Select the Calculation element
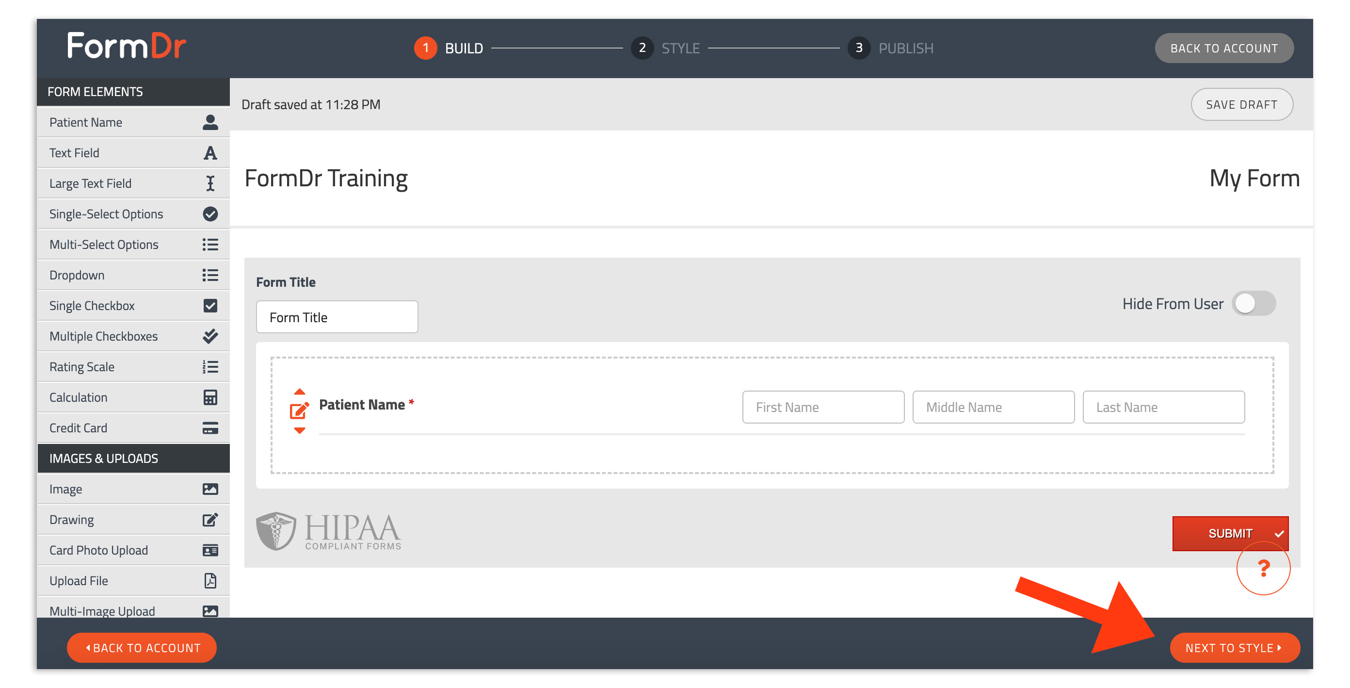This screenshot has height=688, width=1350. [134, 397]
